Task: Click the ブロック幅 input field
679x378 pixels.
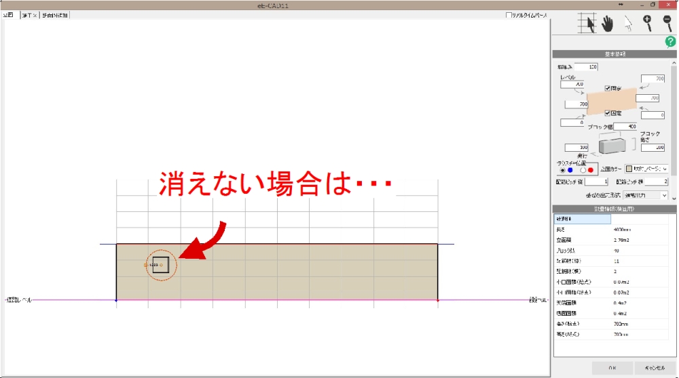Action: click(625, 127)
